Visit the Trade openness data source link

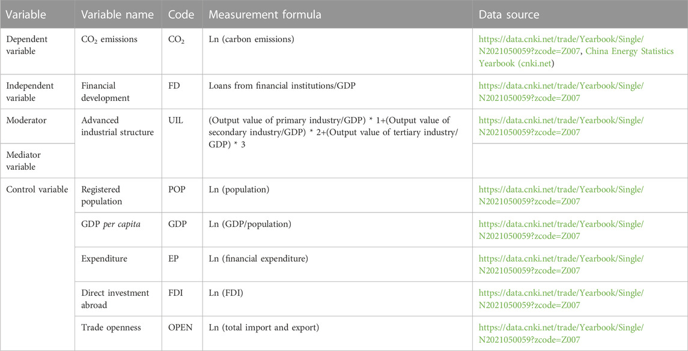pos(561,334)
